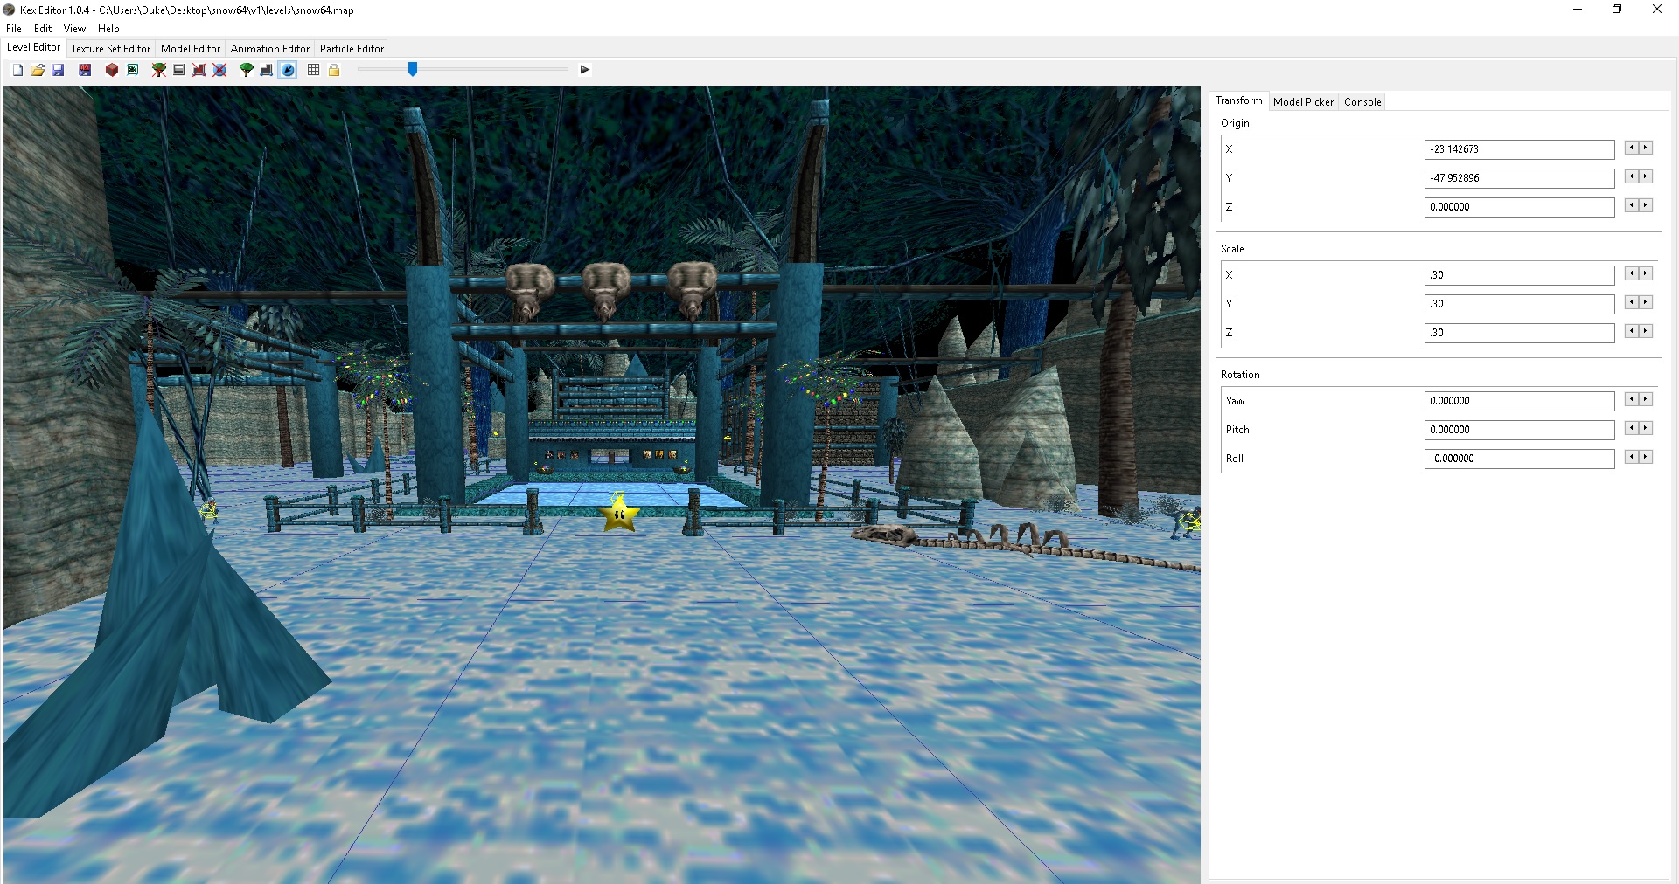The height and width of the screenshot is (884, 1679).
Task: Increase Origin X with right stepper arrow
Action: pyautogui.click(x=1646, y=148)
